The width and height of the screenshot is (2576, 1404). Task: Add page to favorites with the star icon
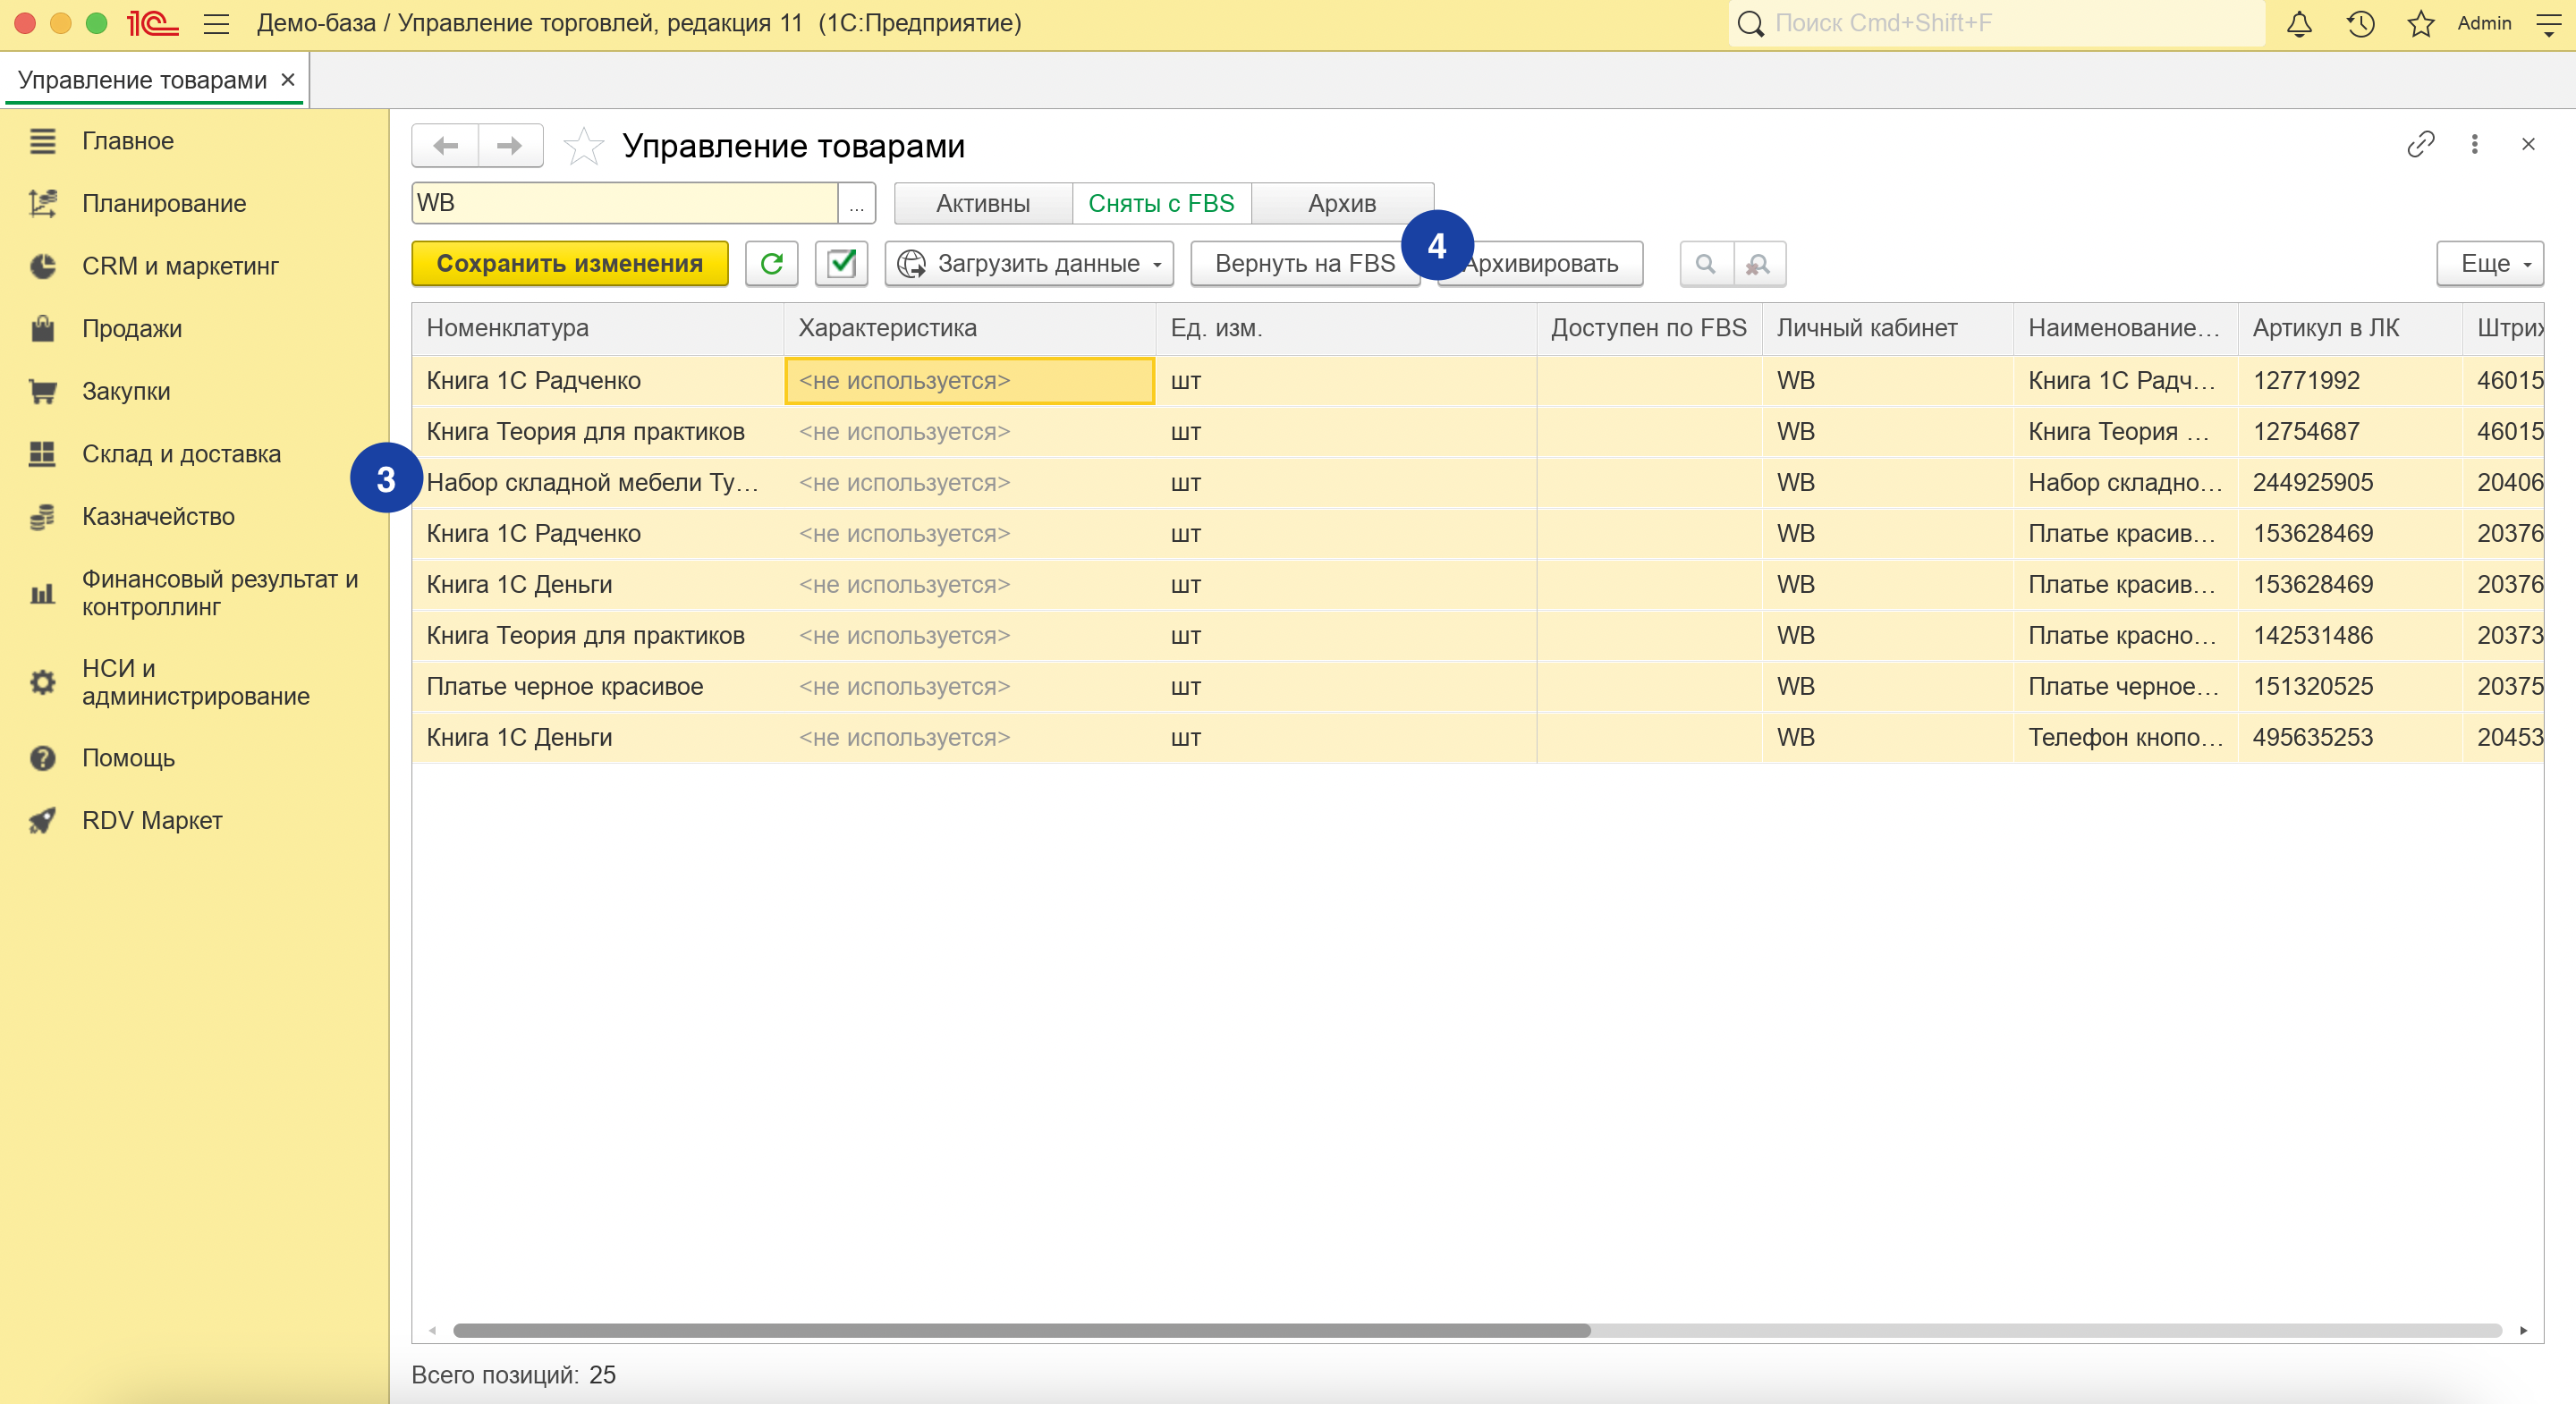point(583,146)
